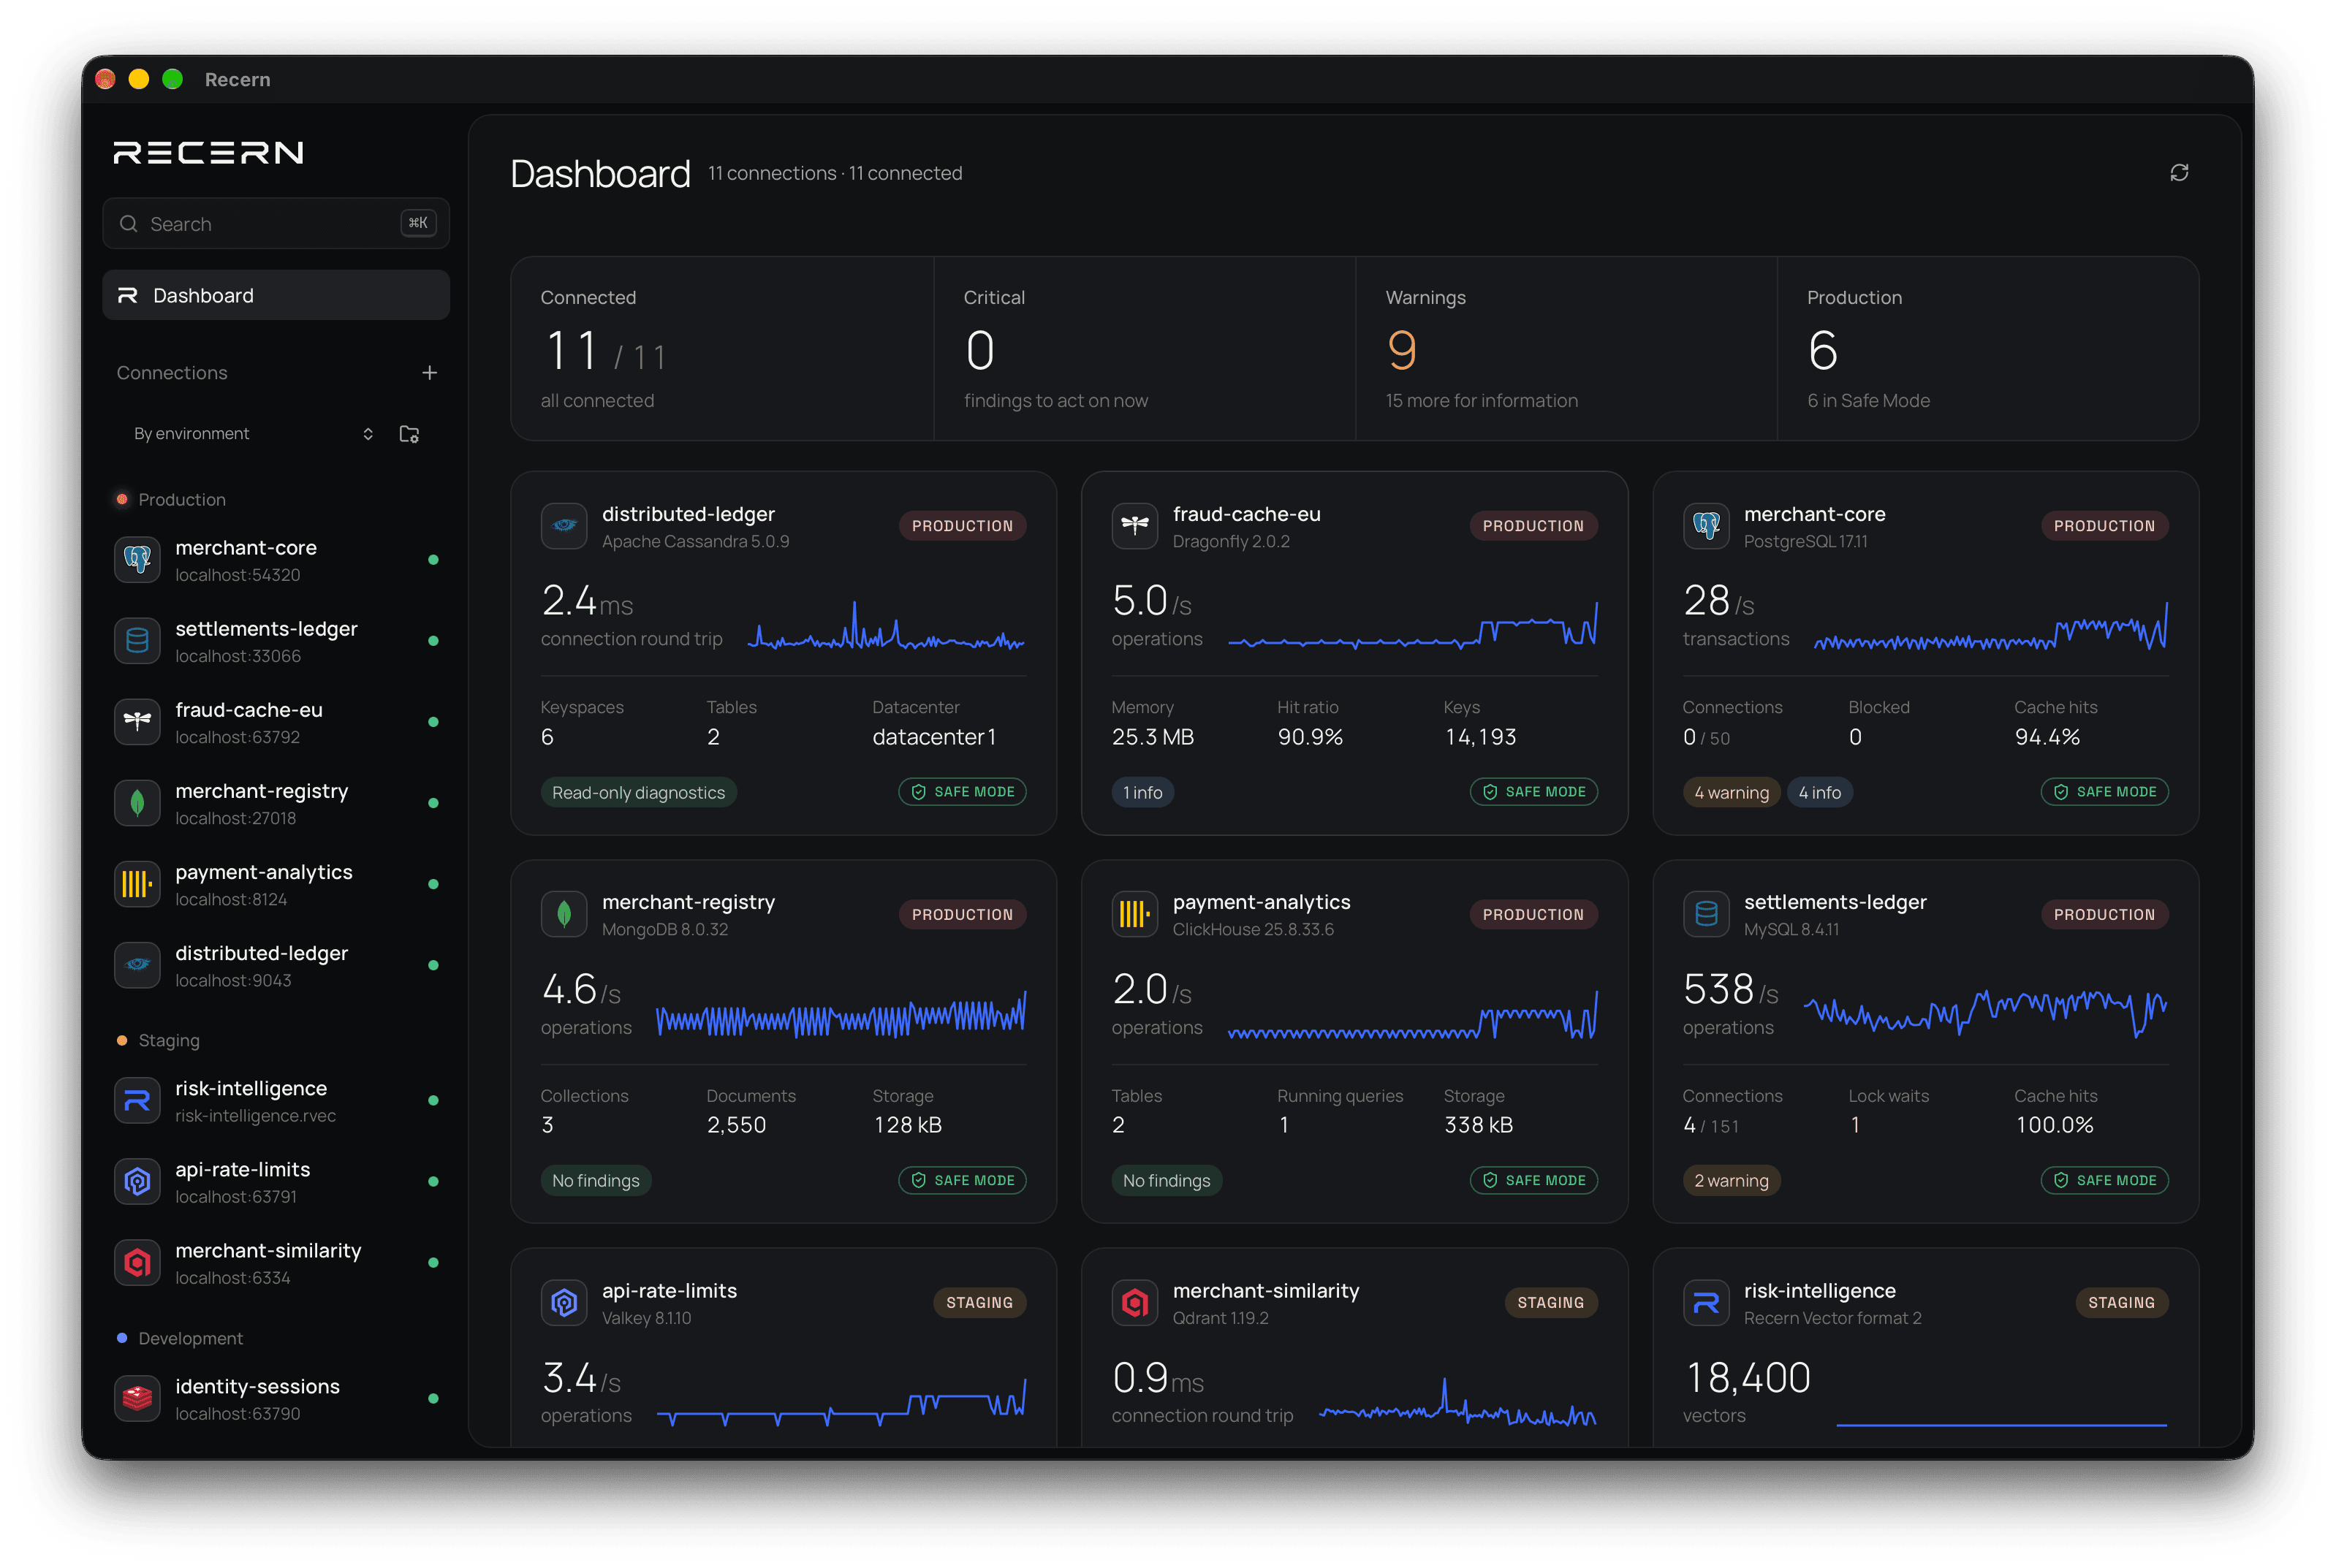The image size is (2336, 1568).
Task: Click the STAGING tag on api-rate-limits card
Action: 979,1303
